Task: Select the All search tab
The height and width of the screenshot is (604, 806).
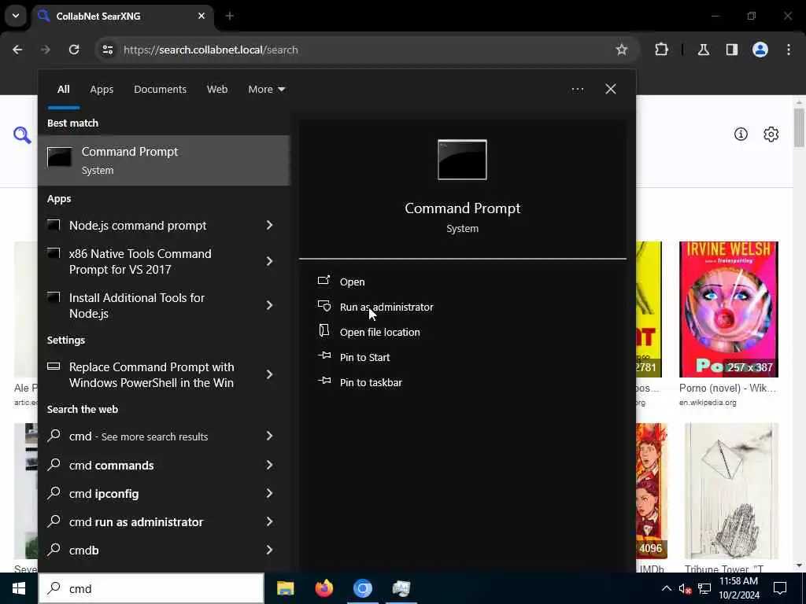Action: [64, 90]
